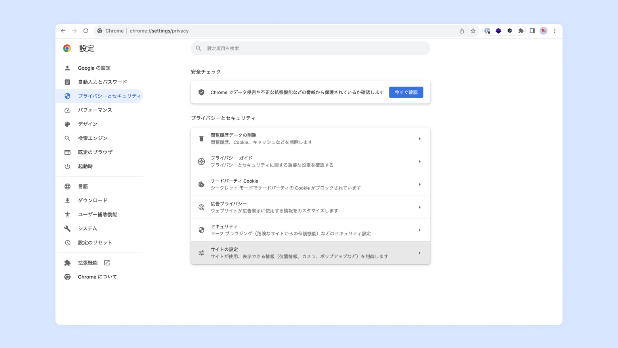Click the external link icon beside 拡張機能
The width and height of the screenshot is (618, 348).
tap(107, 263)
